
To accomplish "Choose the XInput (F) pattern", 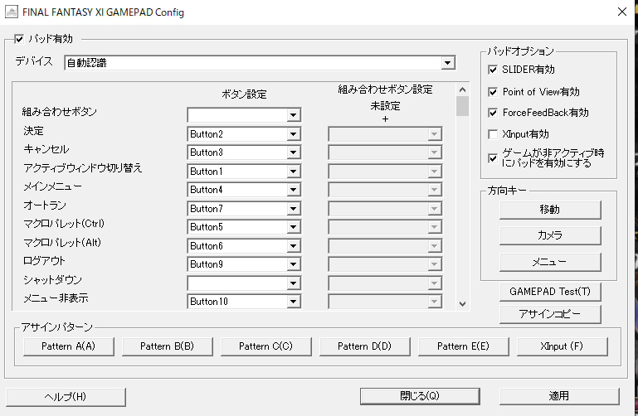I will tap(562, 346).
